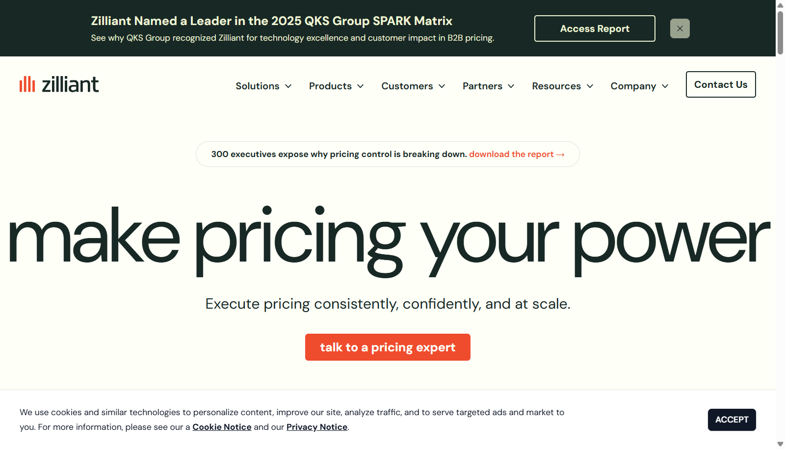The width and height of the screenshot is (785, 449).
Task: Dismiss the announcement banner with the X icon
Action: click(680, 28)
